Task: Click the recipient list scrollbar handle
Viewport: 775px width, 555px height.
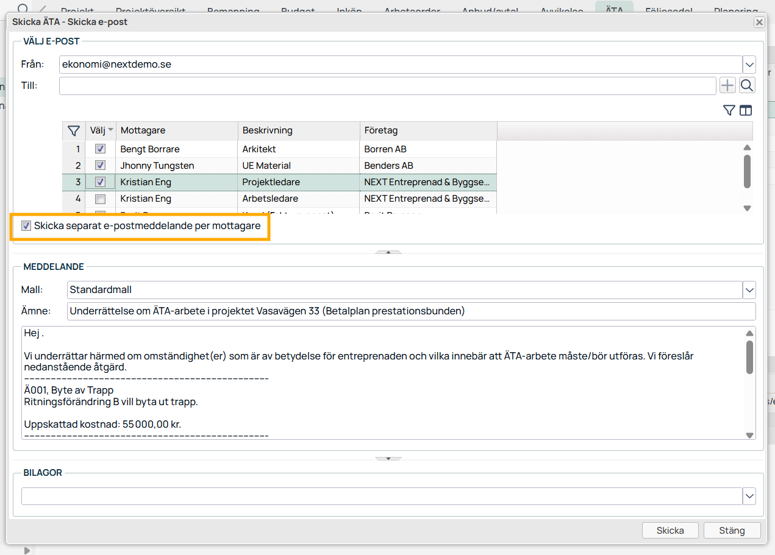Action: click(748, 171)
